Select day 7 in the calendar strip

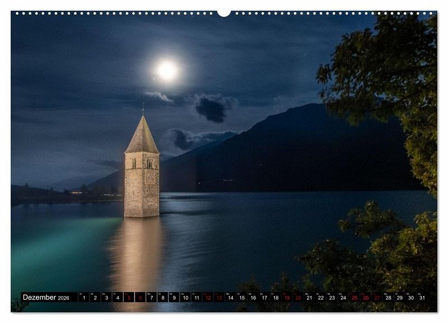(x=151, y=297)
